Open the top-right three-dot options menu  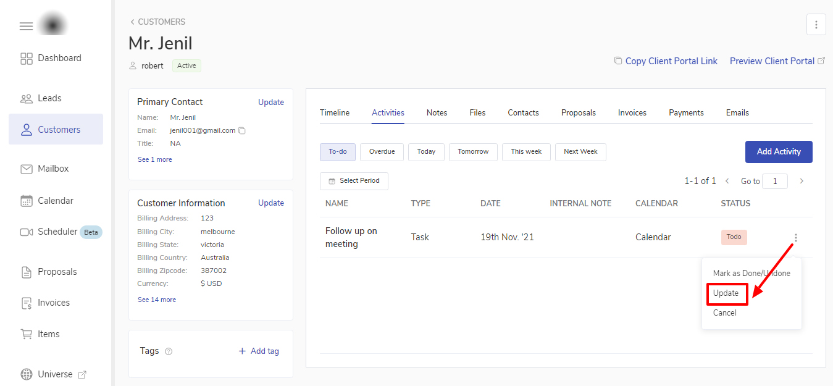coord(816,25)
